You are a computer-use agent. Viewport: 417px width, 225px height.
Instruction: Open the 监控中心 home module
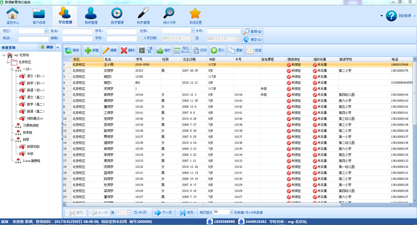[x=13, y=16]
